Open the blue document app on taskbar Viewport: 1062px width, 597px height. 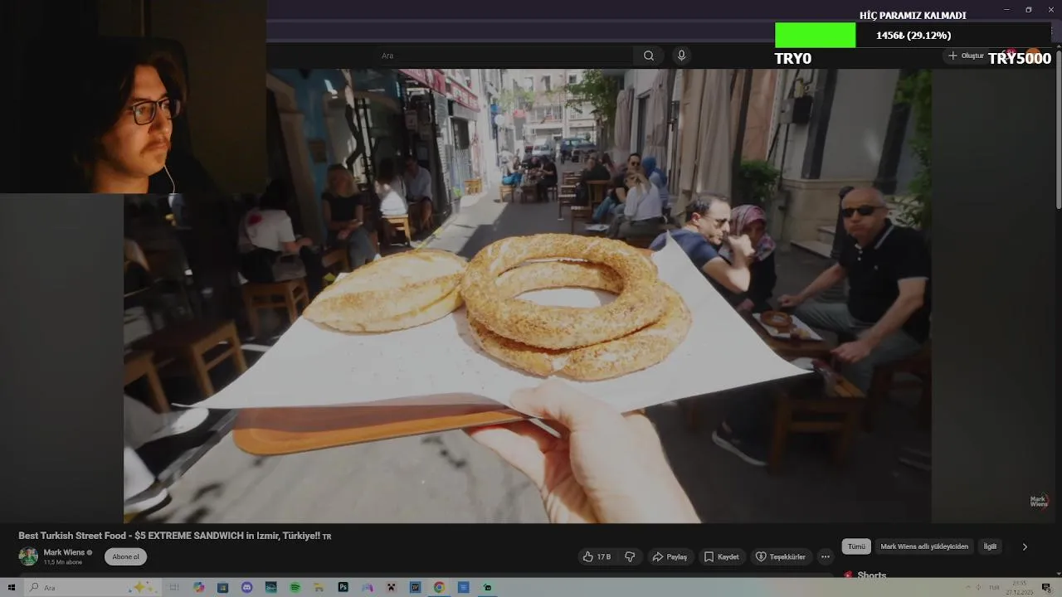tap(463, 588)
